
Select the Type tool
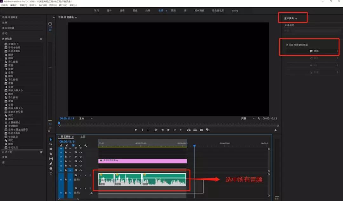(51, 173)
